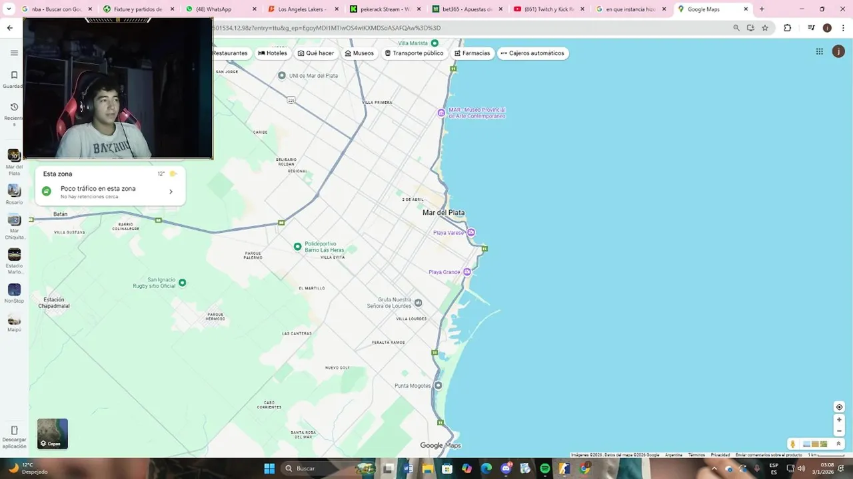Expand the tab search dropdown arrow

coord(9,9)
